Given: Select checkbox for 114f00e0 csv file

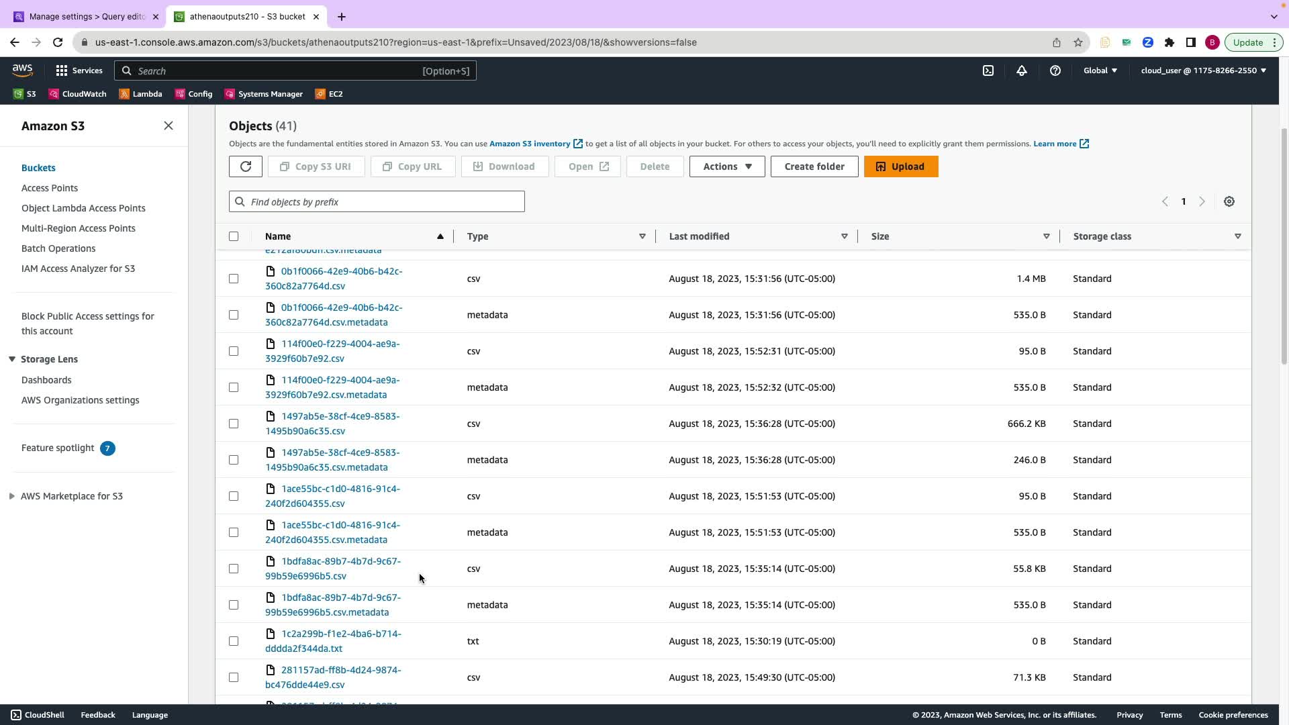Looking at the screenshot, I should [234, 351].
